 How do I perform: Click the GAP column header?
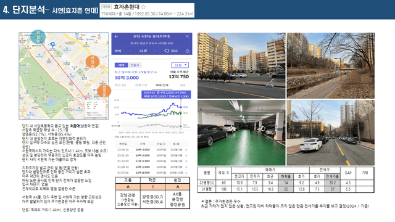pos(348,173)
